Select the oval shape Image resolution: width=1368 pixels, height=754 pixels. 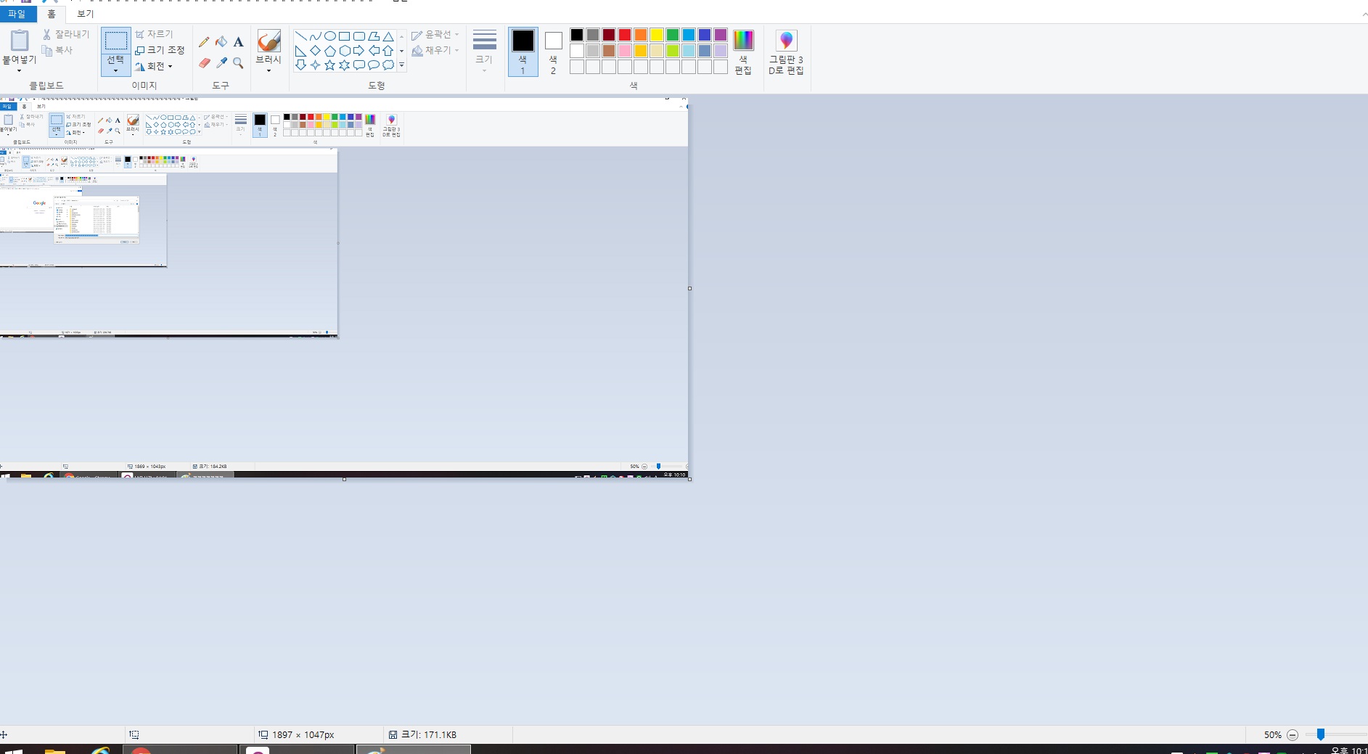329,36
